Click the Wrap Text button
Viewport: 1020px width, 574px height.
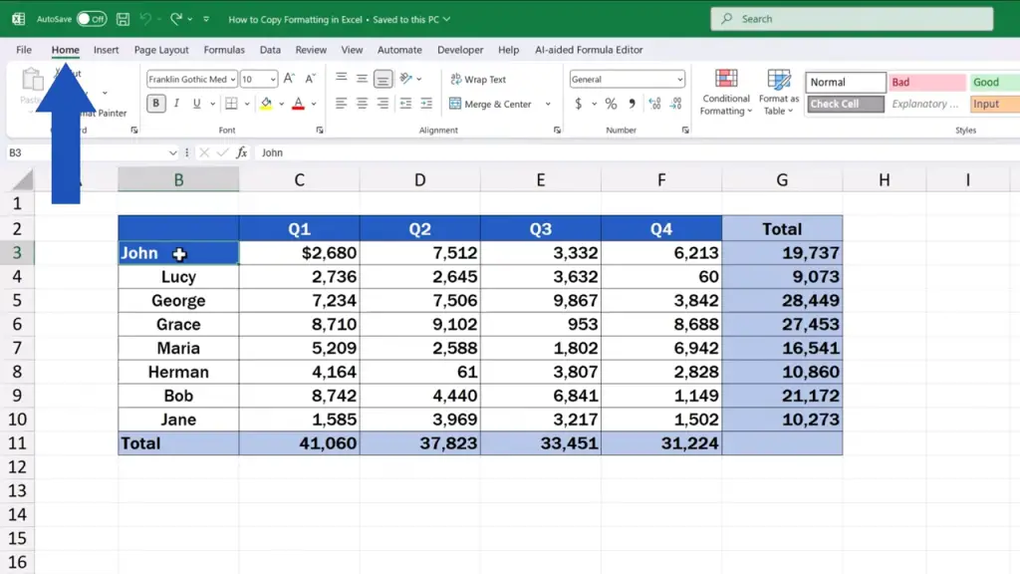coord(478,80)
